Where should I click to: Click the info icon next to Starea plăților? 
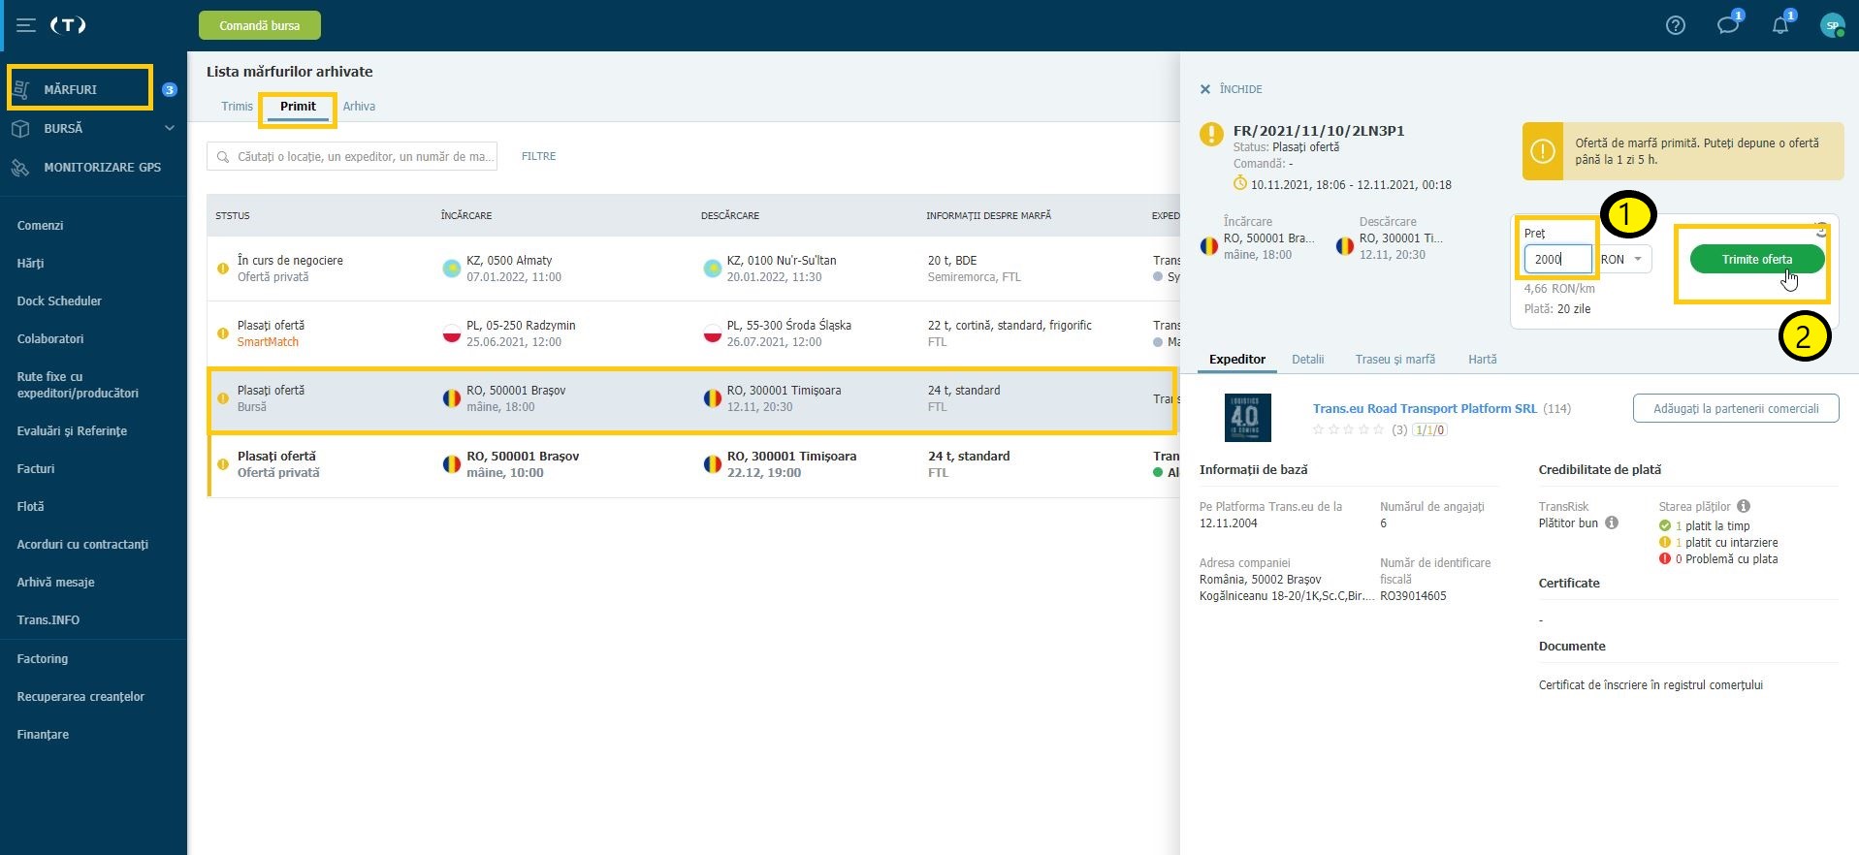tap(1744, 506)
